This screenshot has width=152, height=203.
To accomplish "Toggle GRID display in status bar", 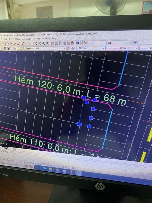I will point(25,162).
